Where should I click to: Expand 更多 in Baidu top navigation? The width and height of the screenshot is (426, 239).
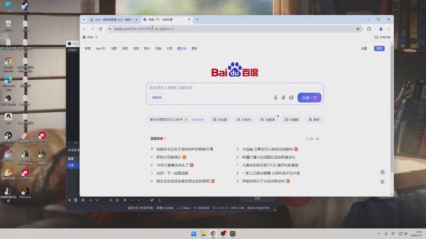coord(194,48)
